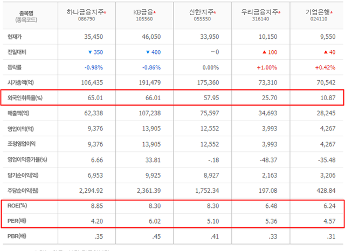Screen dimensions: 345x251
Task: Click the PER(배) row label
Action: click(x=17, y=221)
